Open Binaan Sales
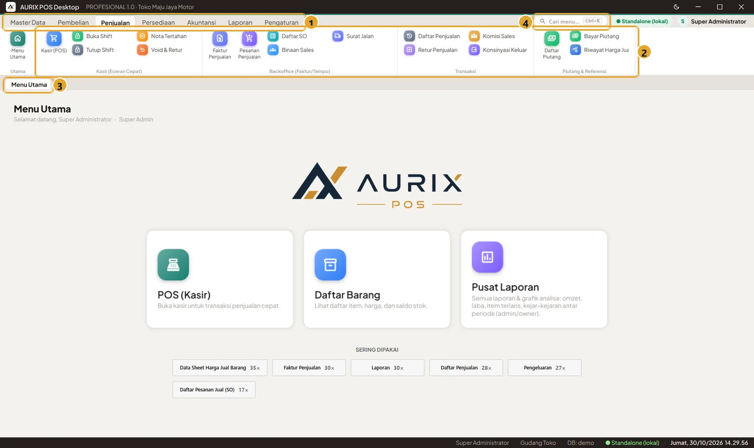This screenshot has width=754, height=448. point(291,50)
